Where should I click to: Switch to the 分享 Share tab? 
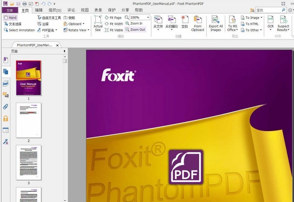pos(125,10)
